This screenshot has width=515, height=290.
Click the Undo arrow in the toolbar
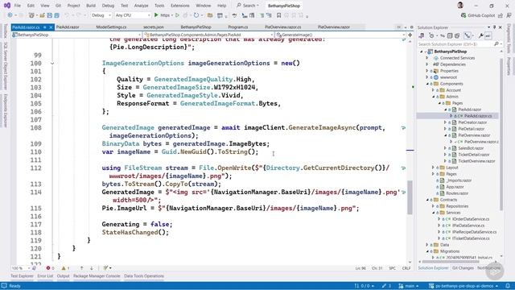[67, 15]
